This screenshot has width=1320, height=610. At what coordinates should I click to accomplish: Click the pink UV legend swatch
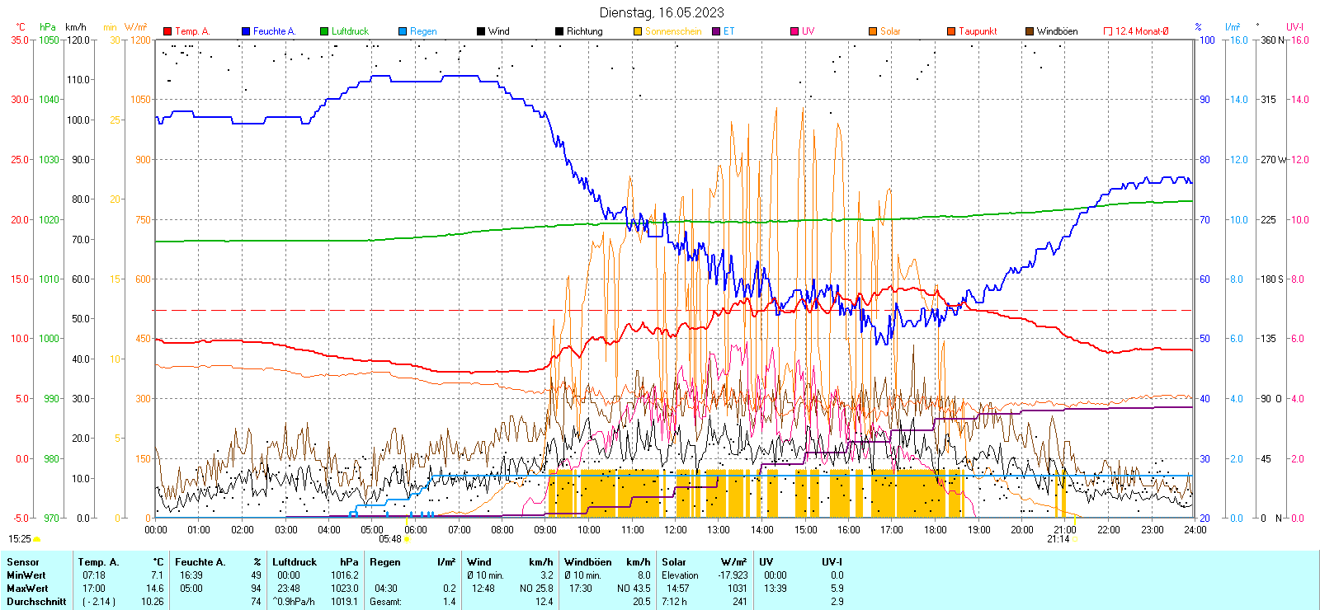[794, 31]
